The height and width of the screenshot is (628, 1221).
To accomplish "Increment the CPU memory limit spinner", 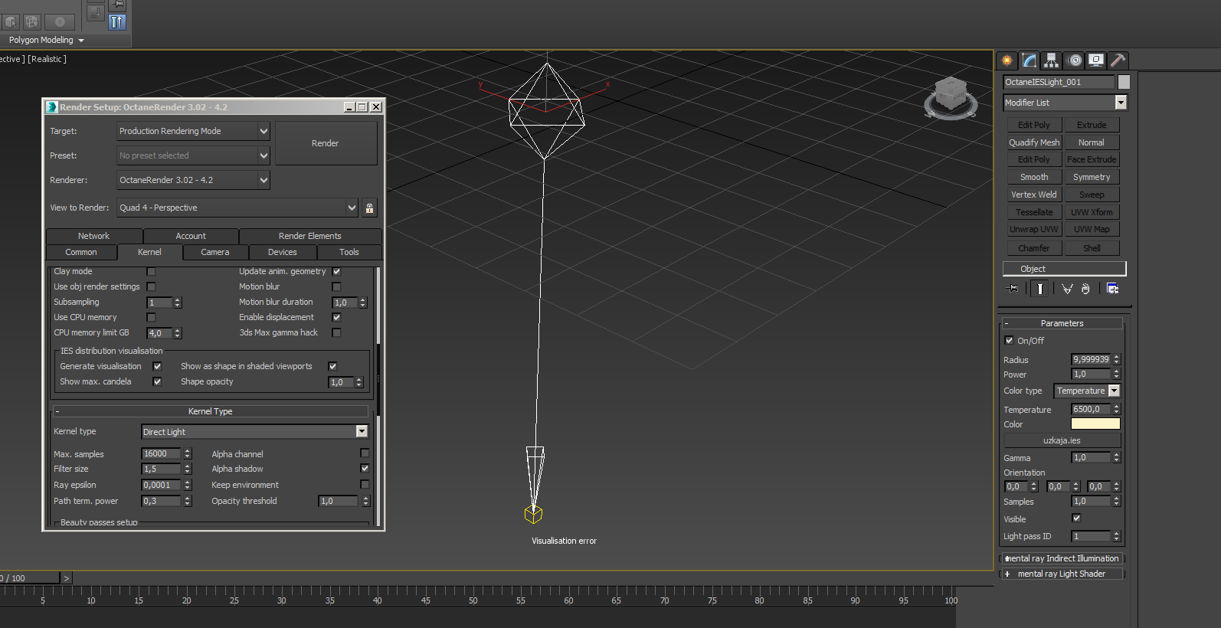I will [x=178, y=331].
